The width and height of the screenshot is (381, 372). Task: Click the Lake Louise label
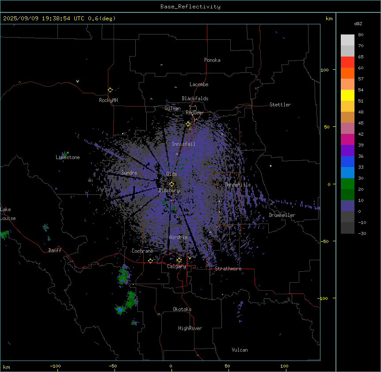point(8,214)
